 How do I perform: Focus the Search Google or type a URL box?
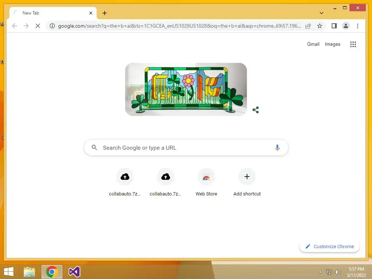click(x=186, y=147)
